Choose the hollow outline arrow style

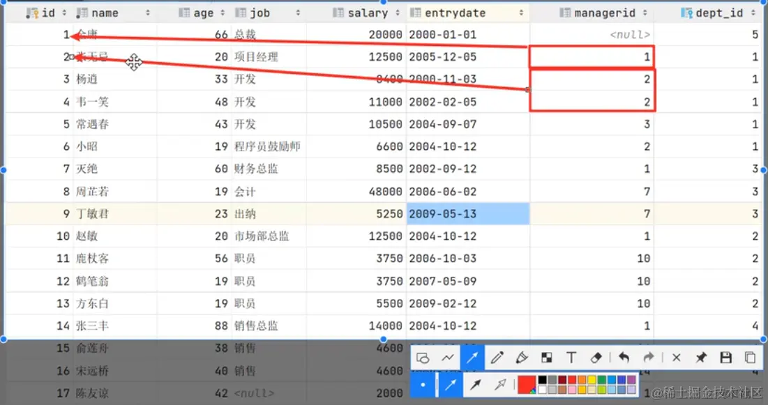click(500, 385)
